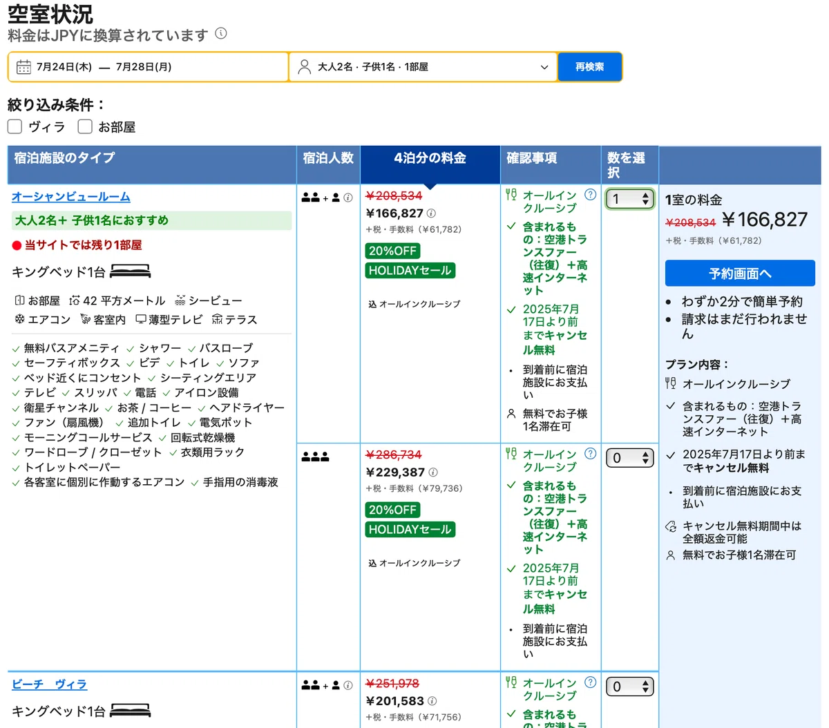
Task: Click the calendar icon in the date field
Action: pos(23,67)
